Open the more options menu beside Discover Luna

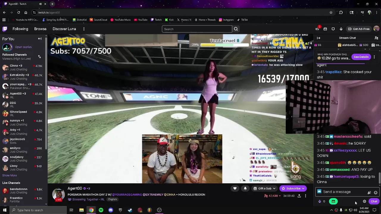click(x=84, y=29)
